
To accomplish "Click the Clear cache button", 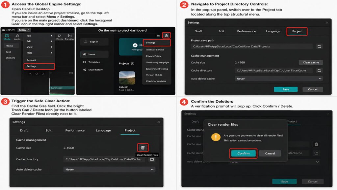I will [x=311, y=62].
